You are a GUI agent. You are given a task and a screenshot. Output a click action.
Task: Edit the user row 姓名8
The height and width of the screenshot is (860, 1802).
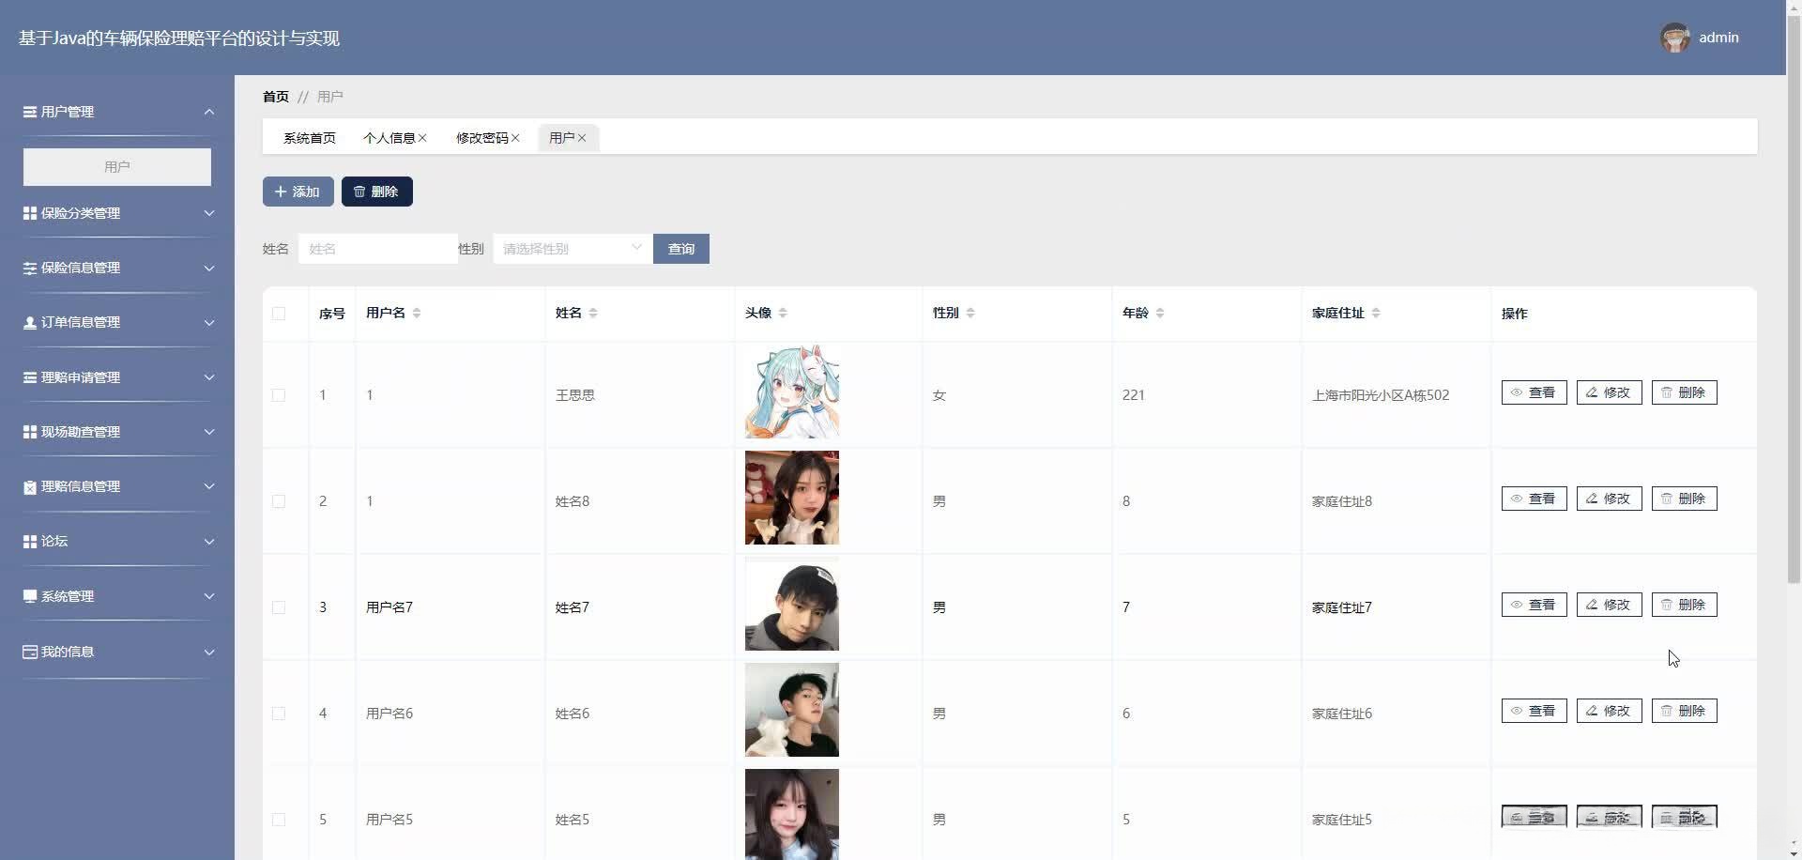pos(1610,499)
